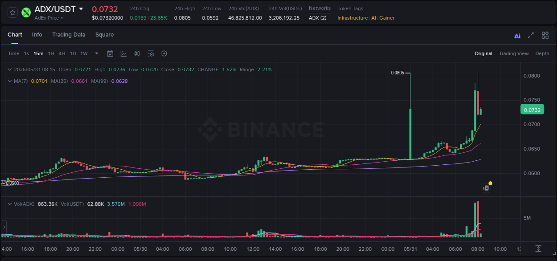Screen dimensions: 557x261
Task: Click the 24h Vol(ADX) value 46,825,812.00
Action: pyautogui.click(x=245, y=18)
